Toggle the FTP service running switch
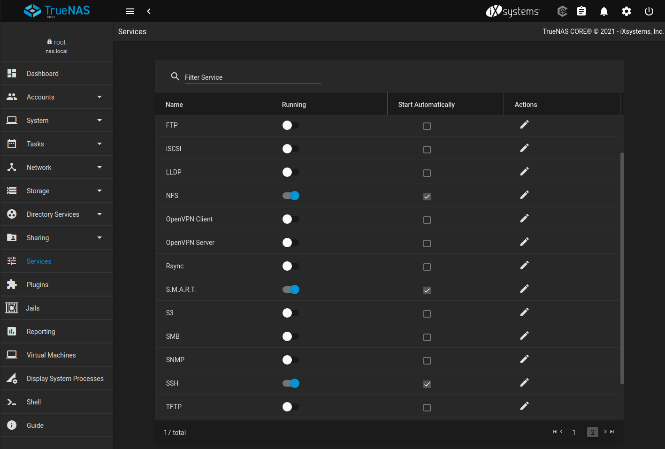The width and height of the screenshot is (665, 449). (x=290, y=125)
